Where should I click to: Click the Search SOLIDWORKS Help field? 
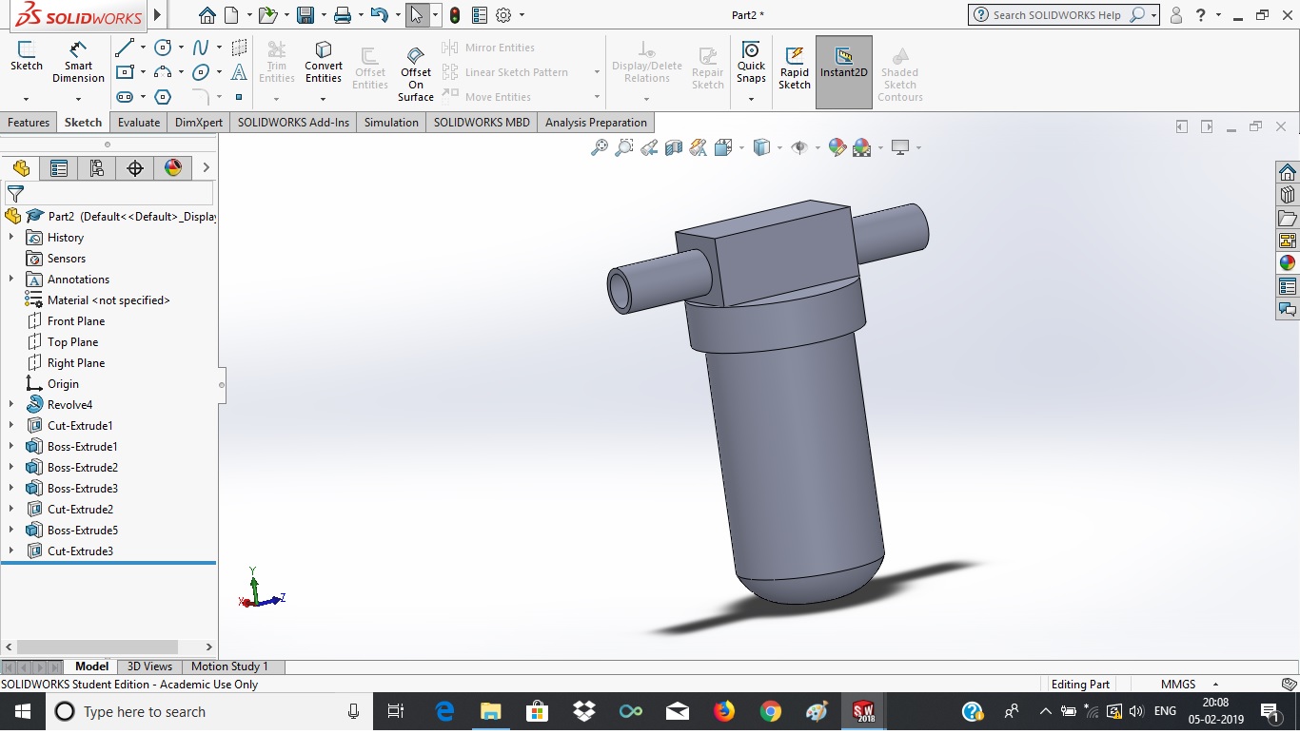point(1056,15)
